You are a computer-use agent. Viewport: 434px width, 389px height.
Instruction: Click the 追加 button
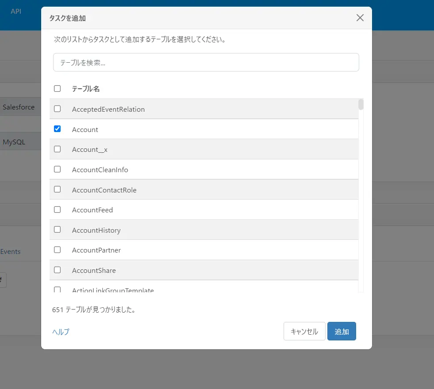pos(342,331)
